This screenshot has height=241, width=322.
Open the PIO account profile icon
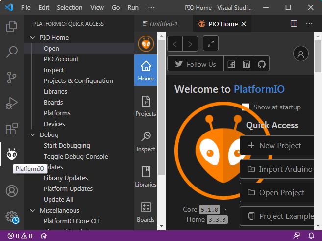(301, 54)
